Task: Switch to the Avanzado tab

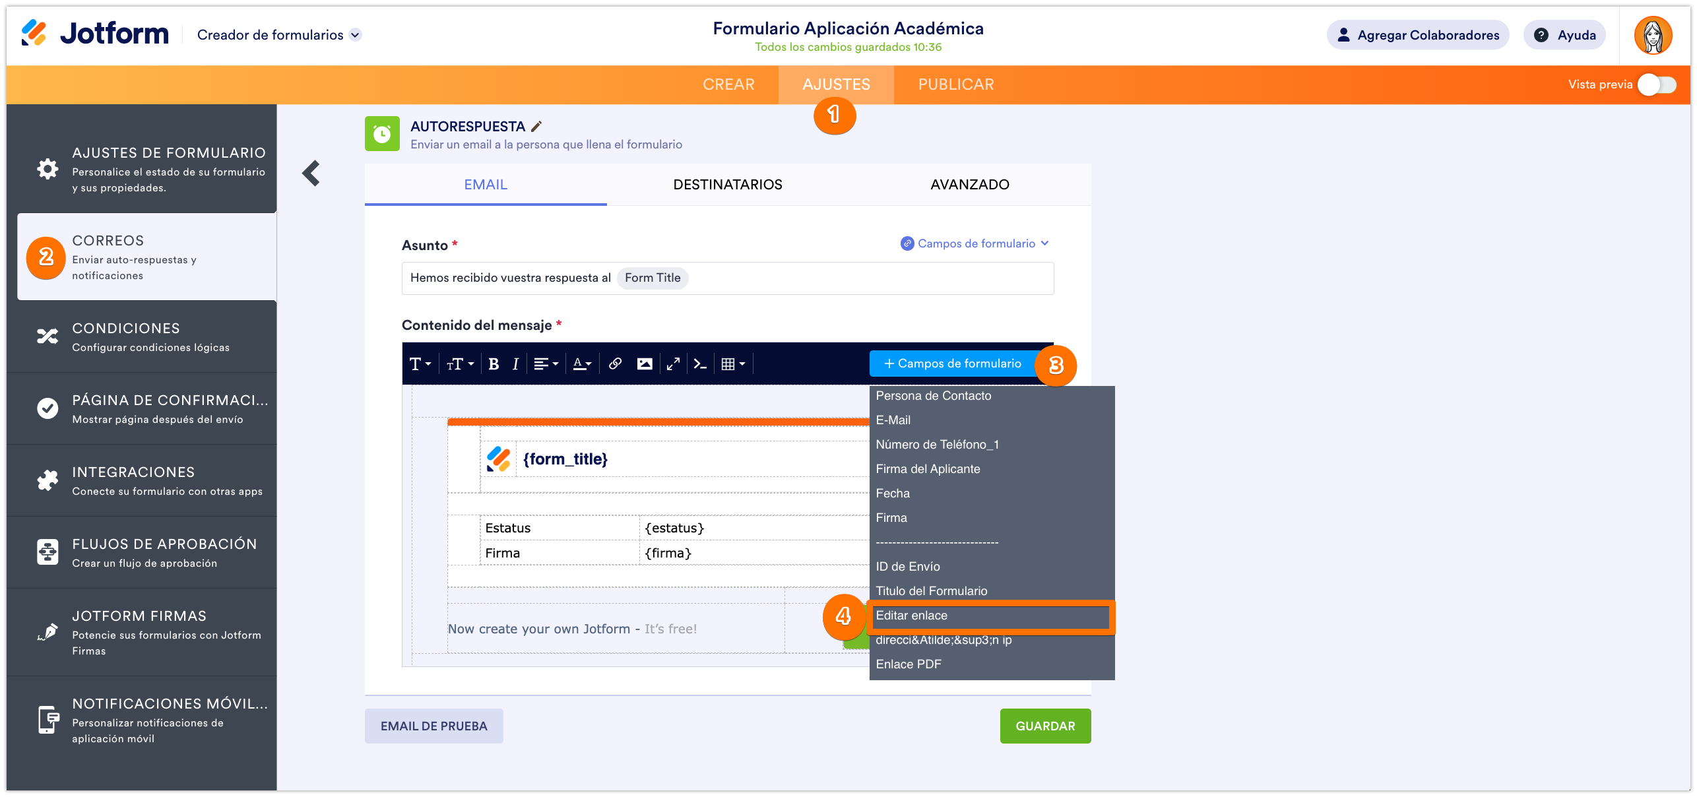Action: pyautogui.click(x=969, y=185)
